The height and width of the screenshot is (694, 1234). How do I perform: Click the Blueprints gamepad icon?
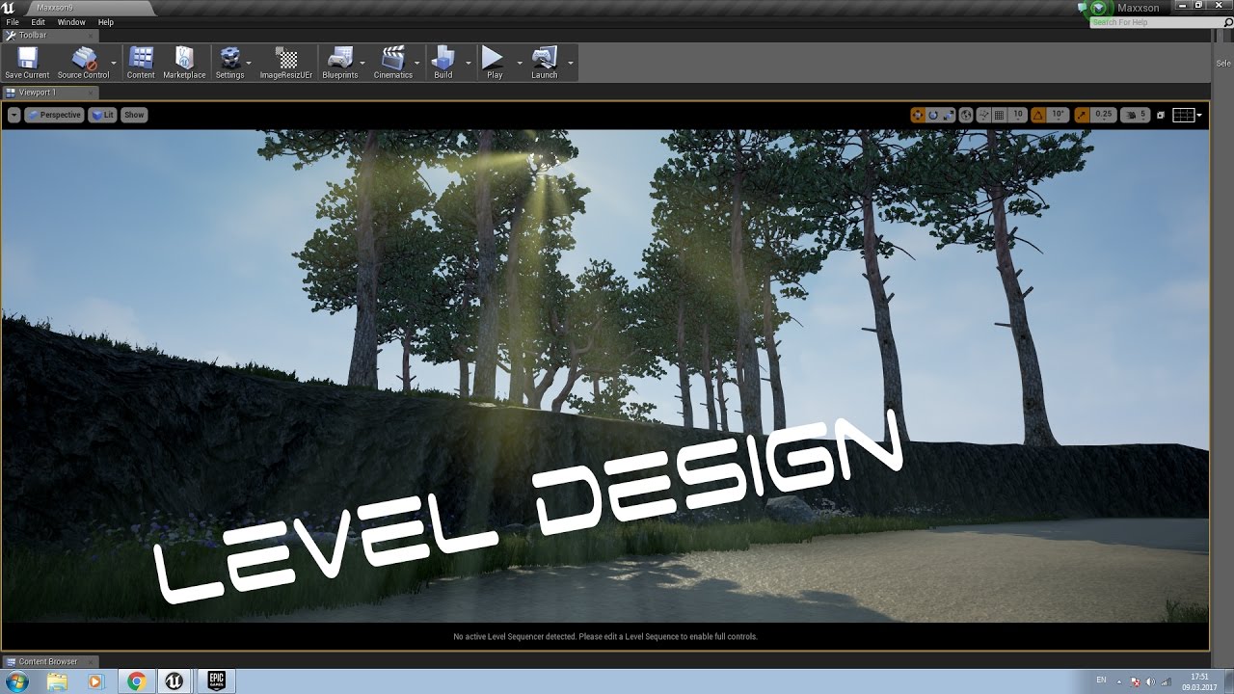(x=339, y=63)
